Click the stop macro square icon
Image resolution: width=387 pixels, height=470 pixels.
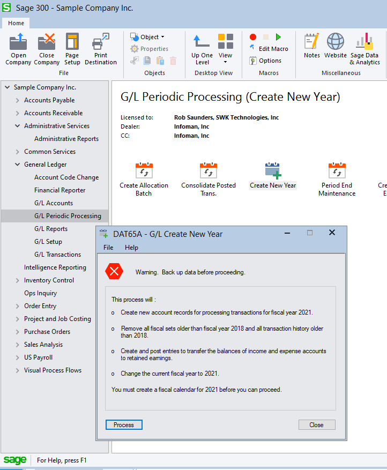point(266,37)
